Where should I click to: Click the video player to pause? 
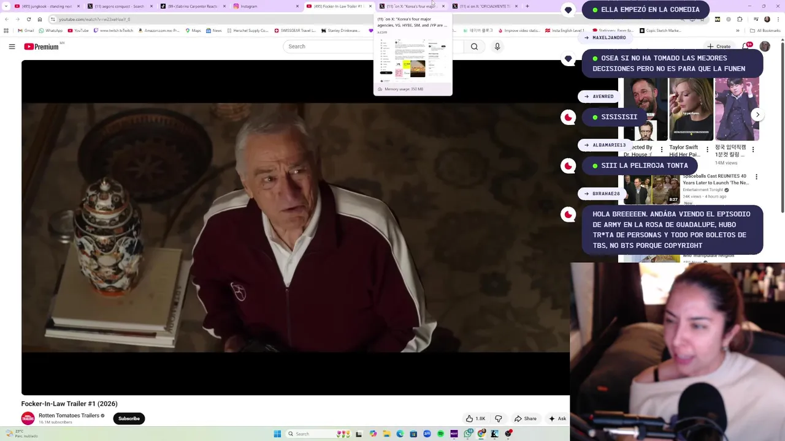point(296,227)
